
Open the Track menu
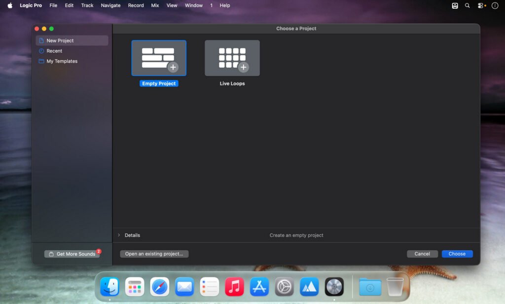click(87, 5)
